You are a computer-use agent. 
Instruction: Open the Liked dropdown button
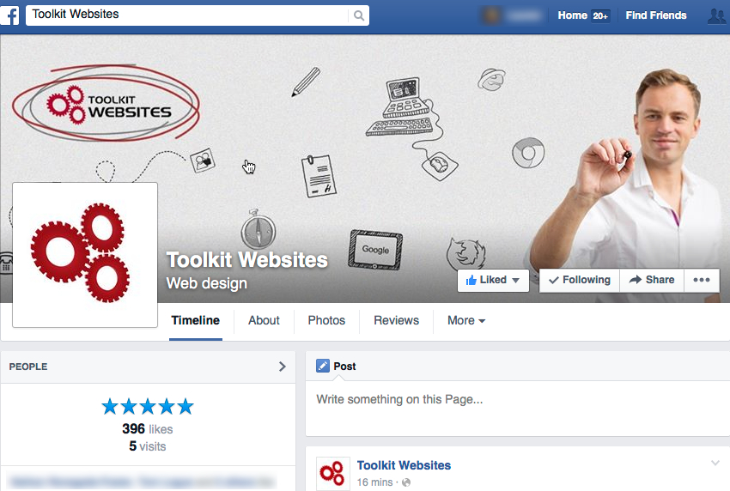493,280
